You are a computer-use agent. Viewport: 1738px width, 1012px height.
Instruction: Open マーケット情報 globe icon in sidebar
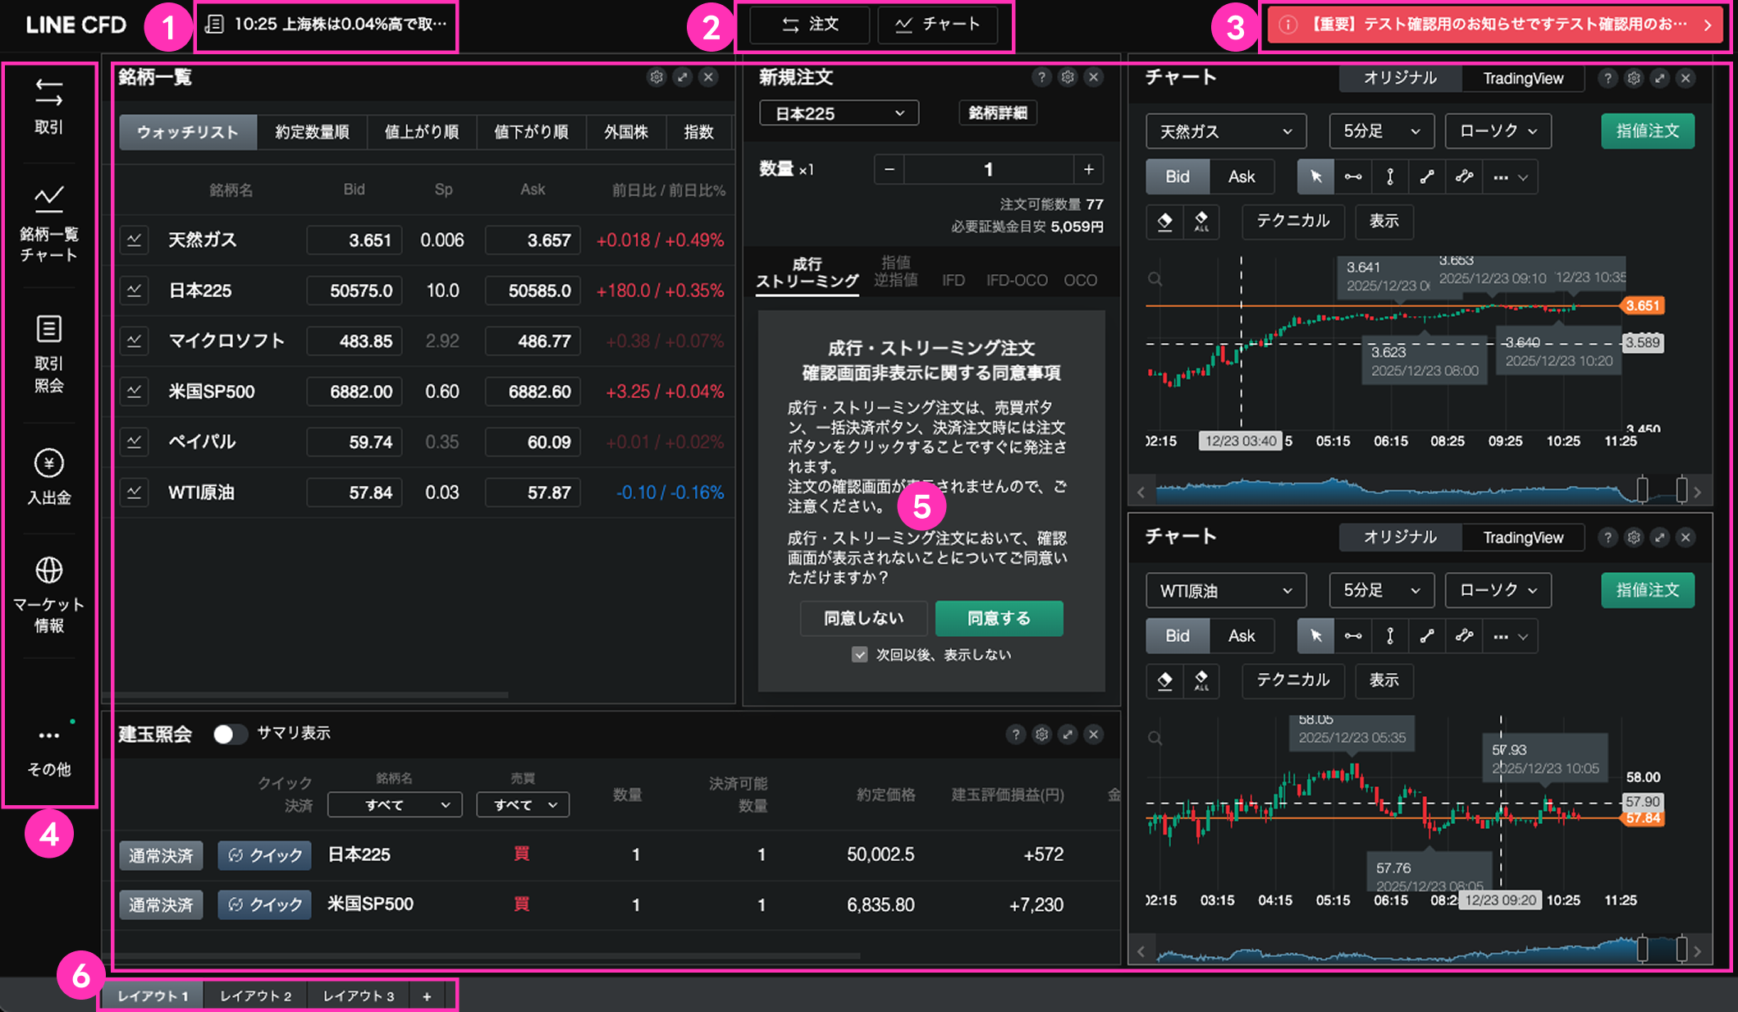coord(48,570)
